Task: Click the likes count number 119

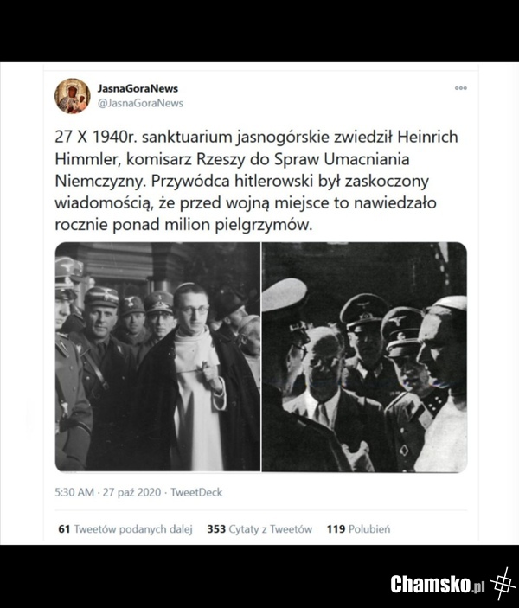Action: (x=336, y=529)
